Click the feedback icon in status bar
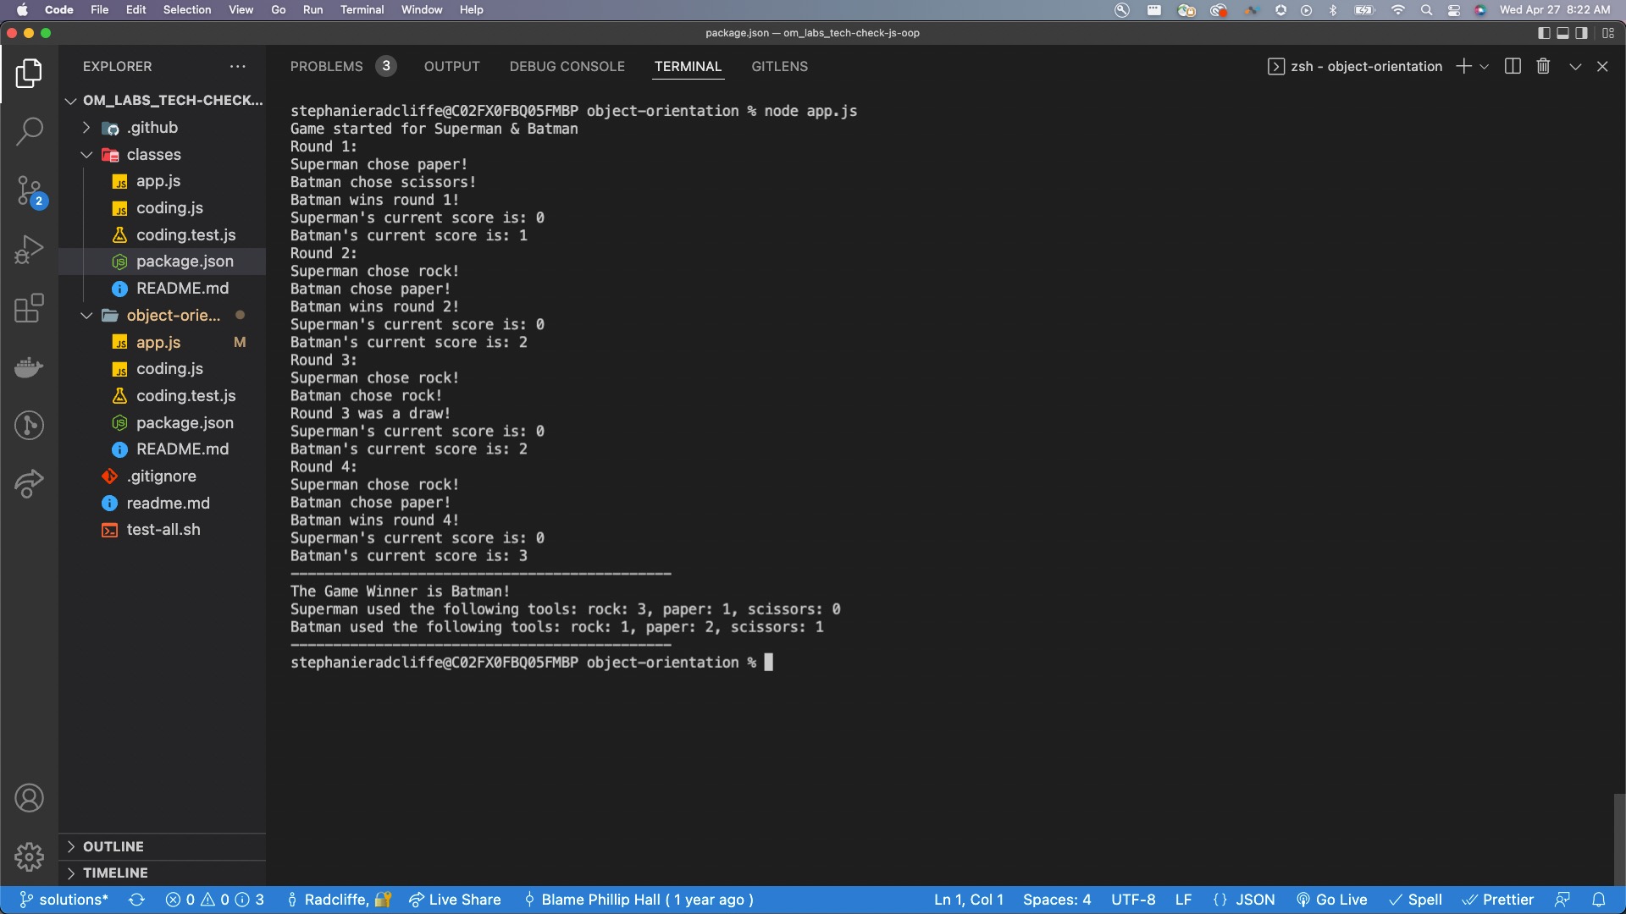Viewport: 1626px width, 914px height. pyautogui.click(x=1562, y=900)
